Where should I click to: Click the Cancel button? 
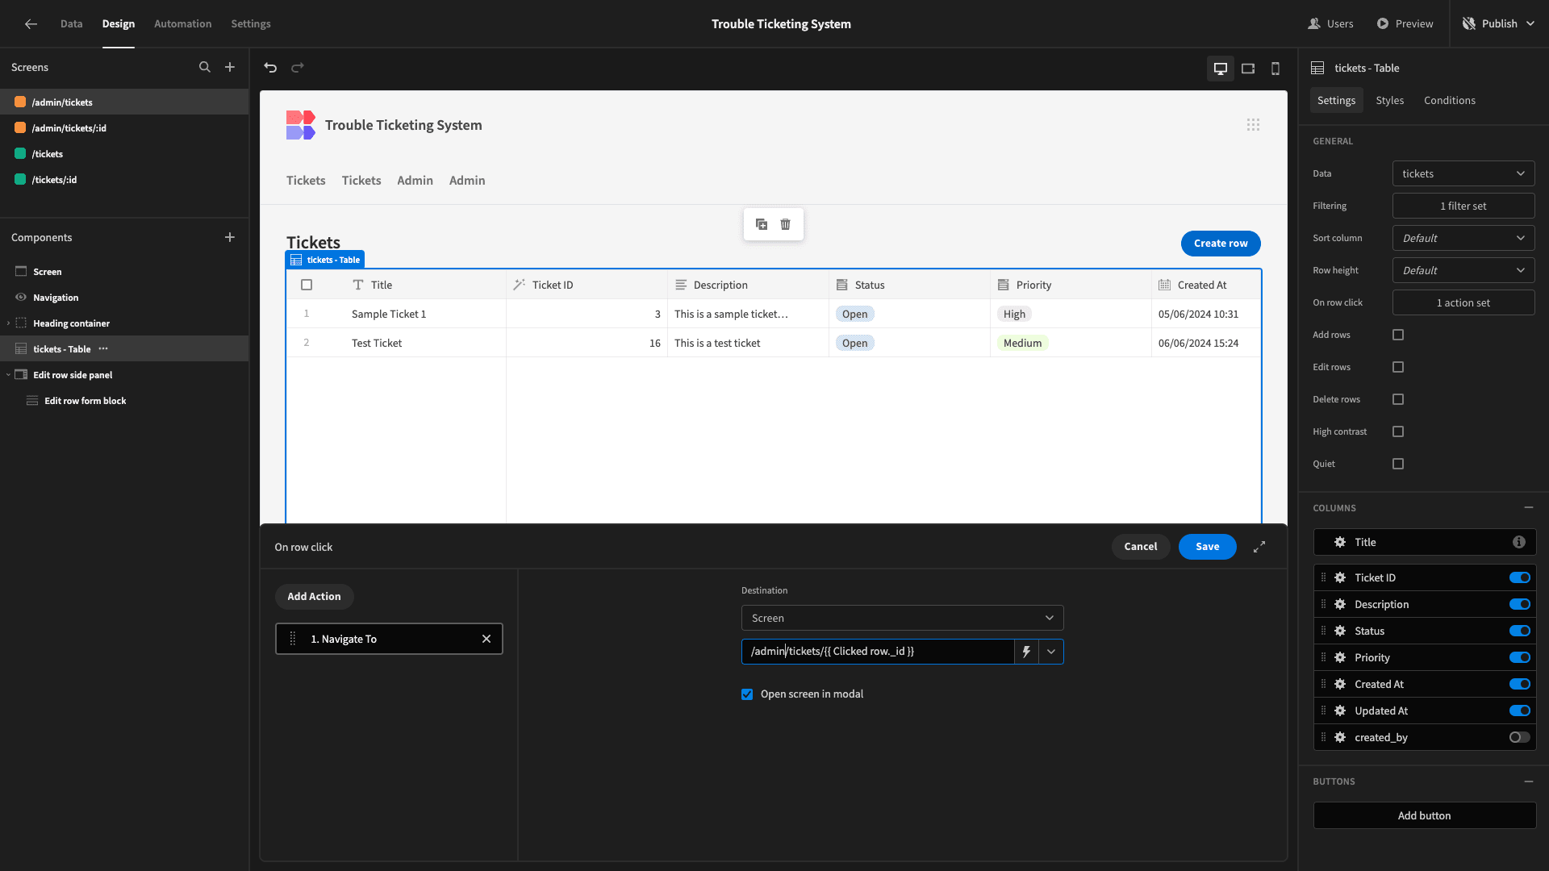pos(1140,547)
